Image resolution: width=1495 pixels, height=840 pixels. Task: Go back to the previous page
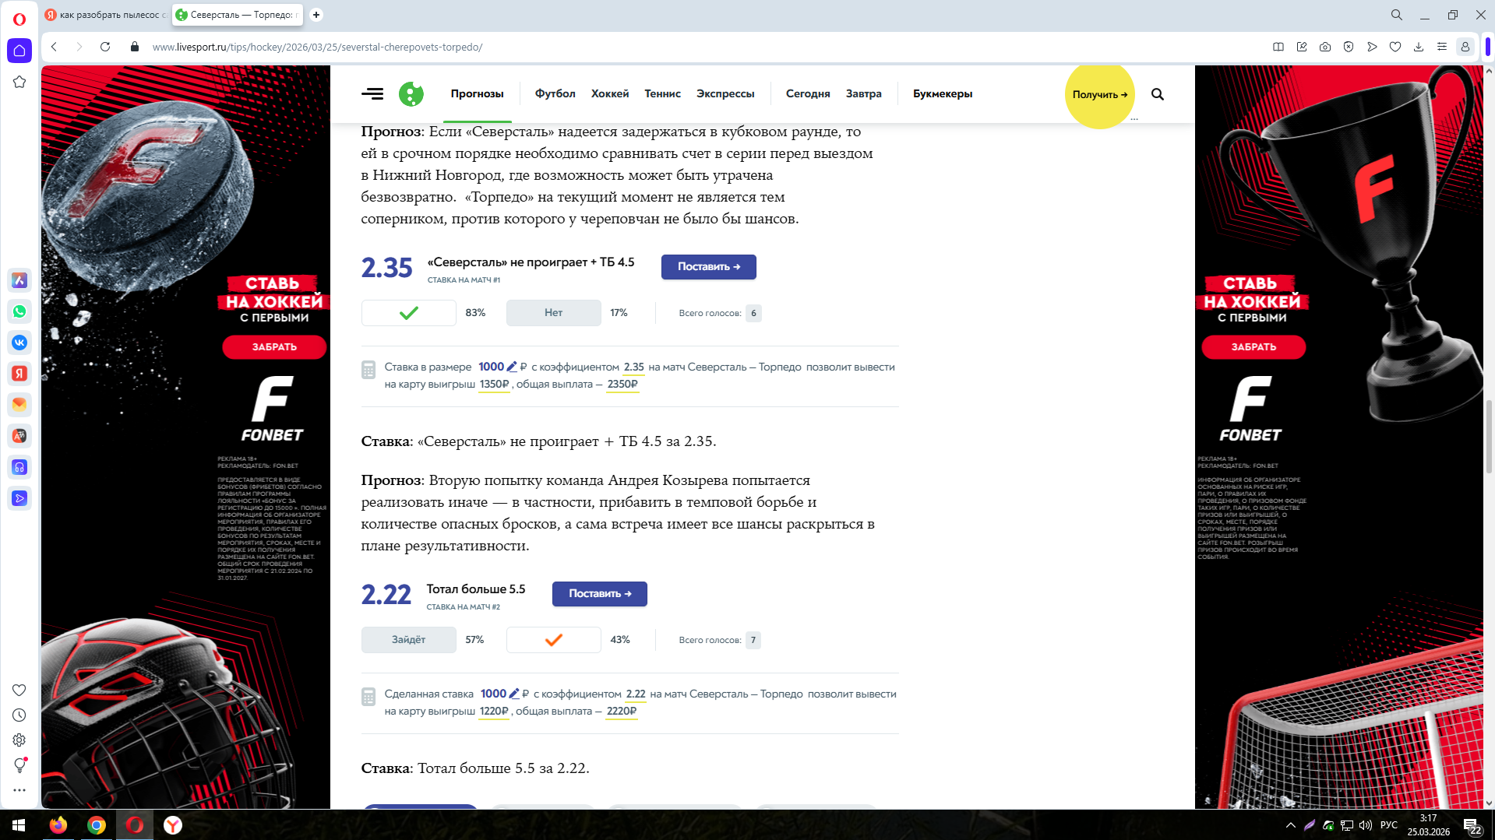54,47
